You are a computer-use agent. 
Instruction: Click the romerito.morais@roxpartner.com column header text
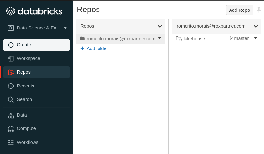point(211,26)
